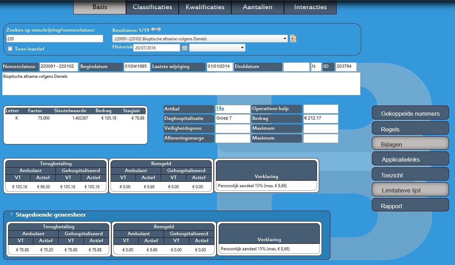Open the Kwalificaties tab
This screenshot has height=265, width=455.
point(205,7)
